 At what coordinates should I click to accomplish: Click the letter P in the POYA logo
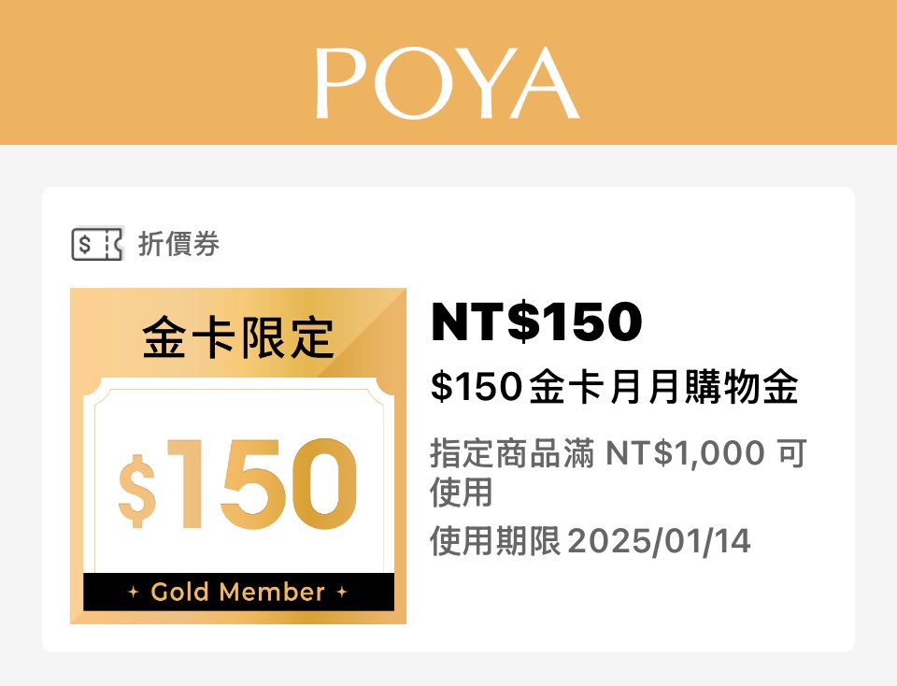point(342,81)
